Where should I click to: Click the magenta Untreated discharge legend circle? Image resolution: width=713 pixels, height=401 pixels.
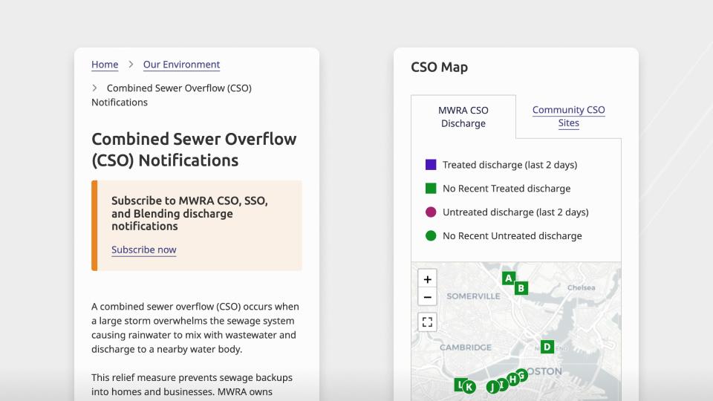point(431,212)
